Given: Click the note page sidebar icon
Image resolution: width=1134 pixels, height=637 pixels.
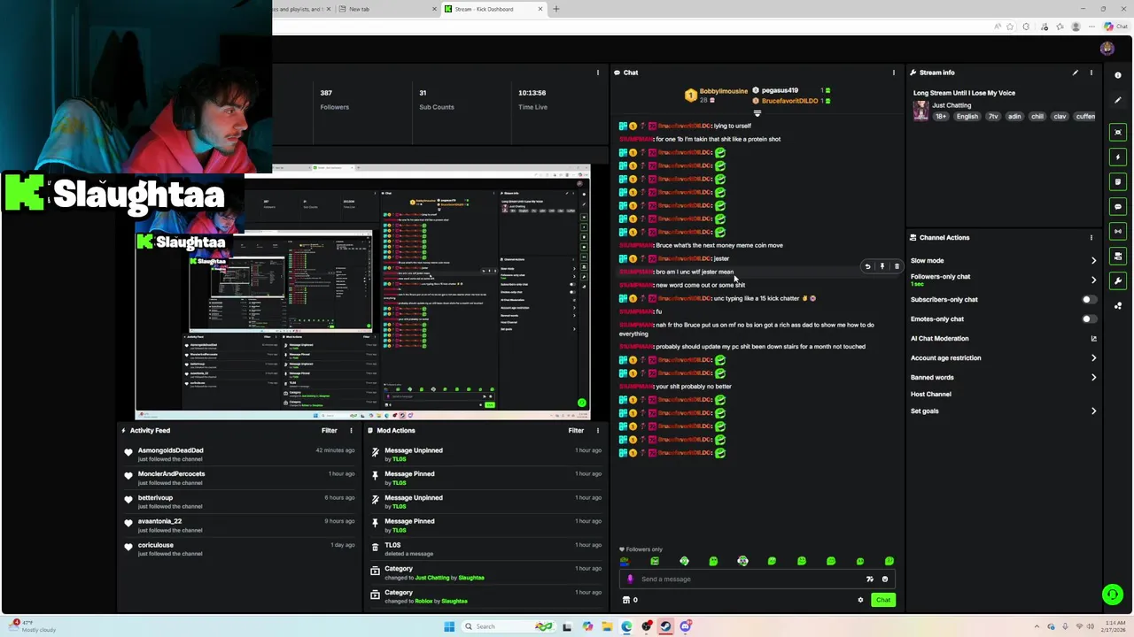Looking at the screenshot, I should [x=1118, y=181].
